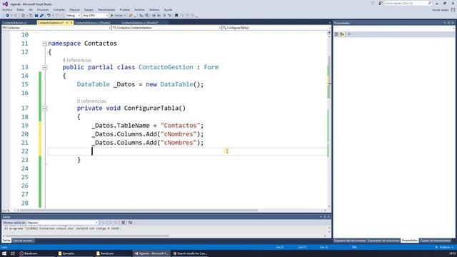Click the property pages wrench icon
Viewport: 457px width, 257px height.
349,34
